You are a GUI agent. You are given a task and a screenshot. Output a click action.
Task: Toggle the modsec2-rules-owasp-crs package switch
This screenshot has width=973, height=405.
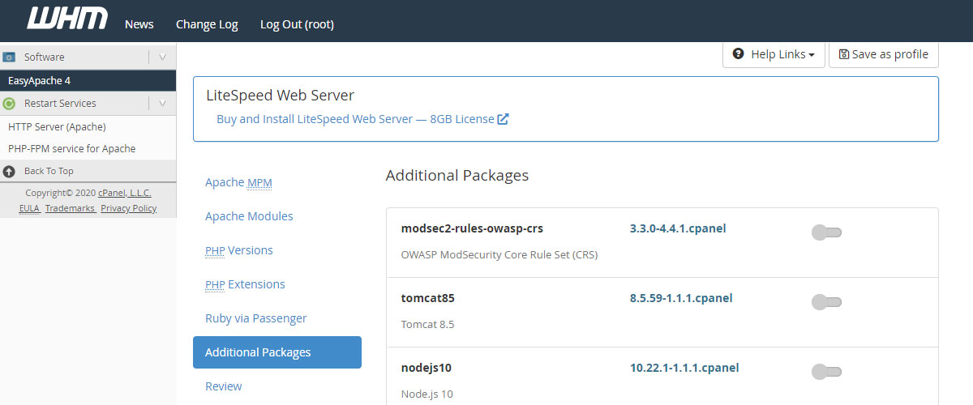[x=826, y=232]
